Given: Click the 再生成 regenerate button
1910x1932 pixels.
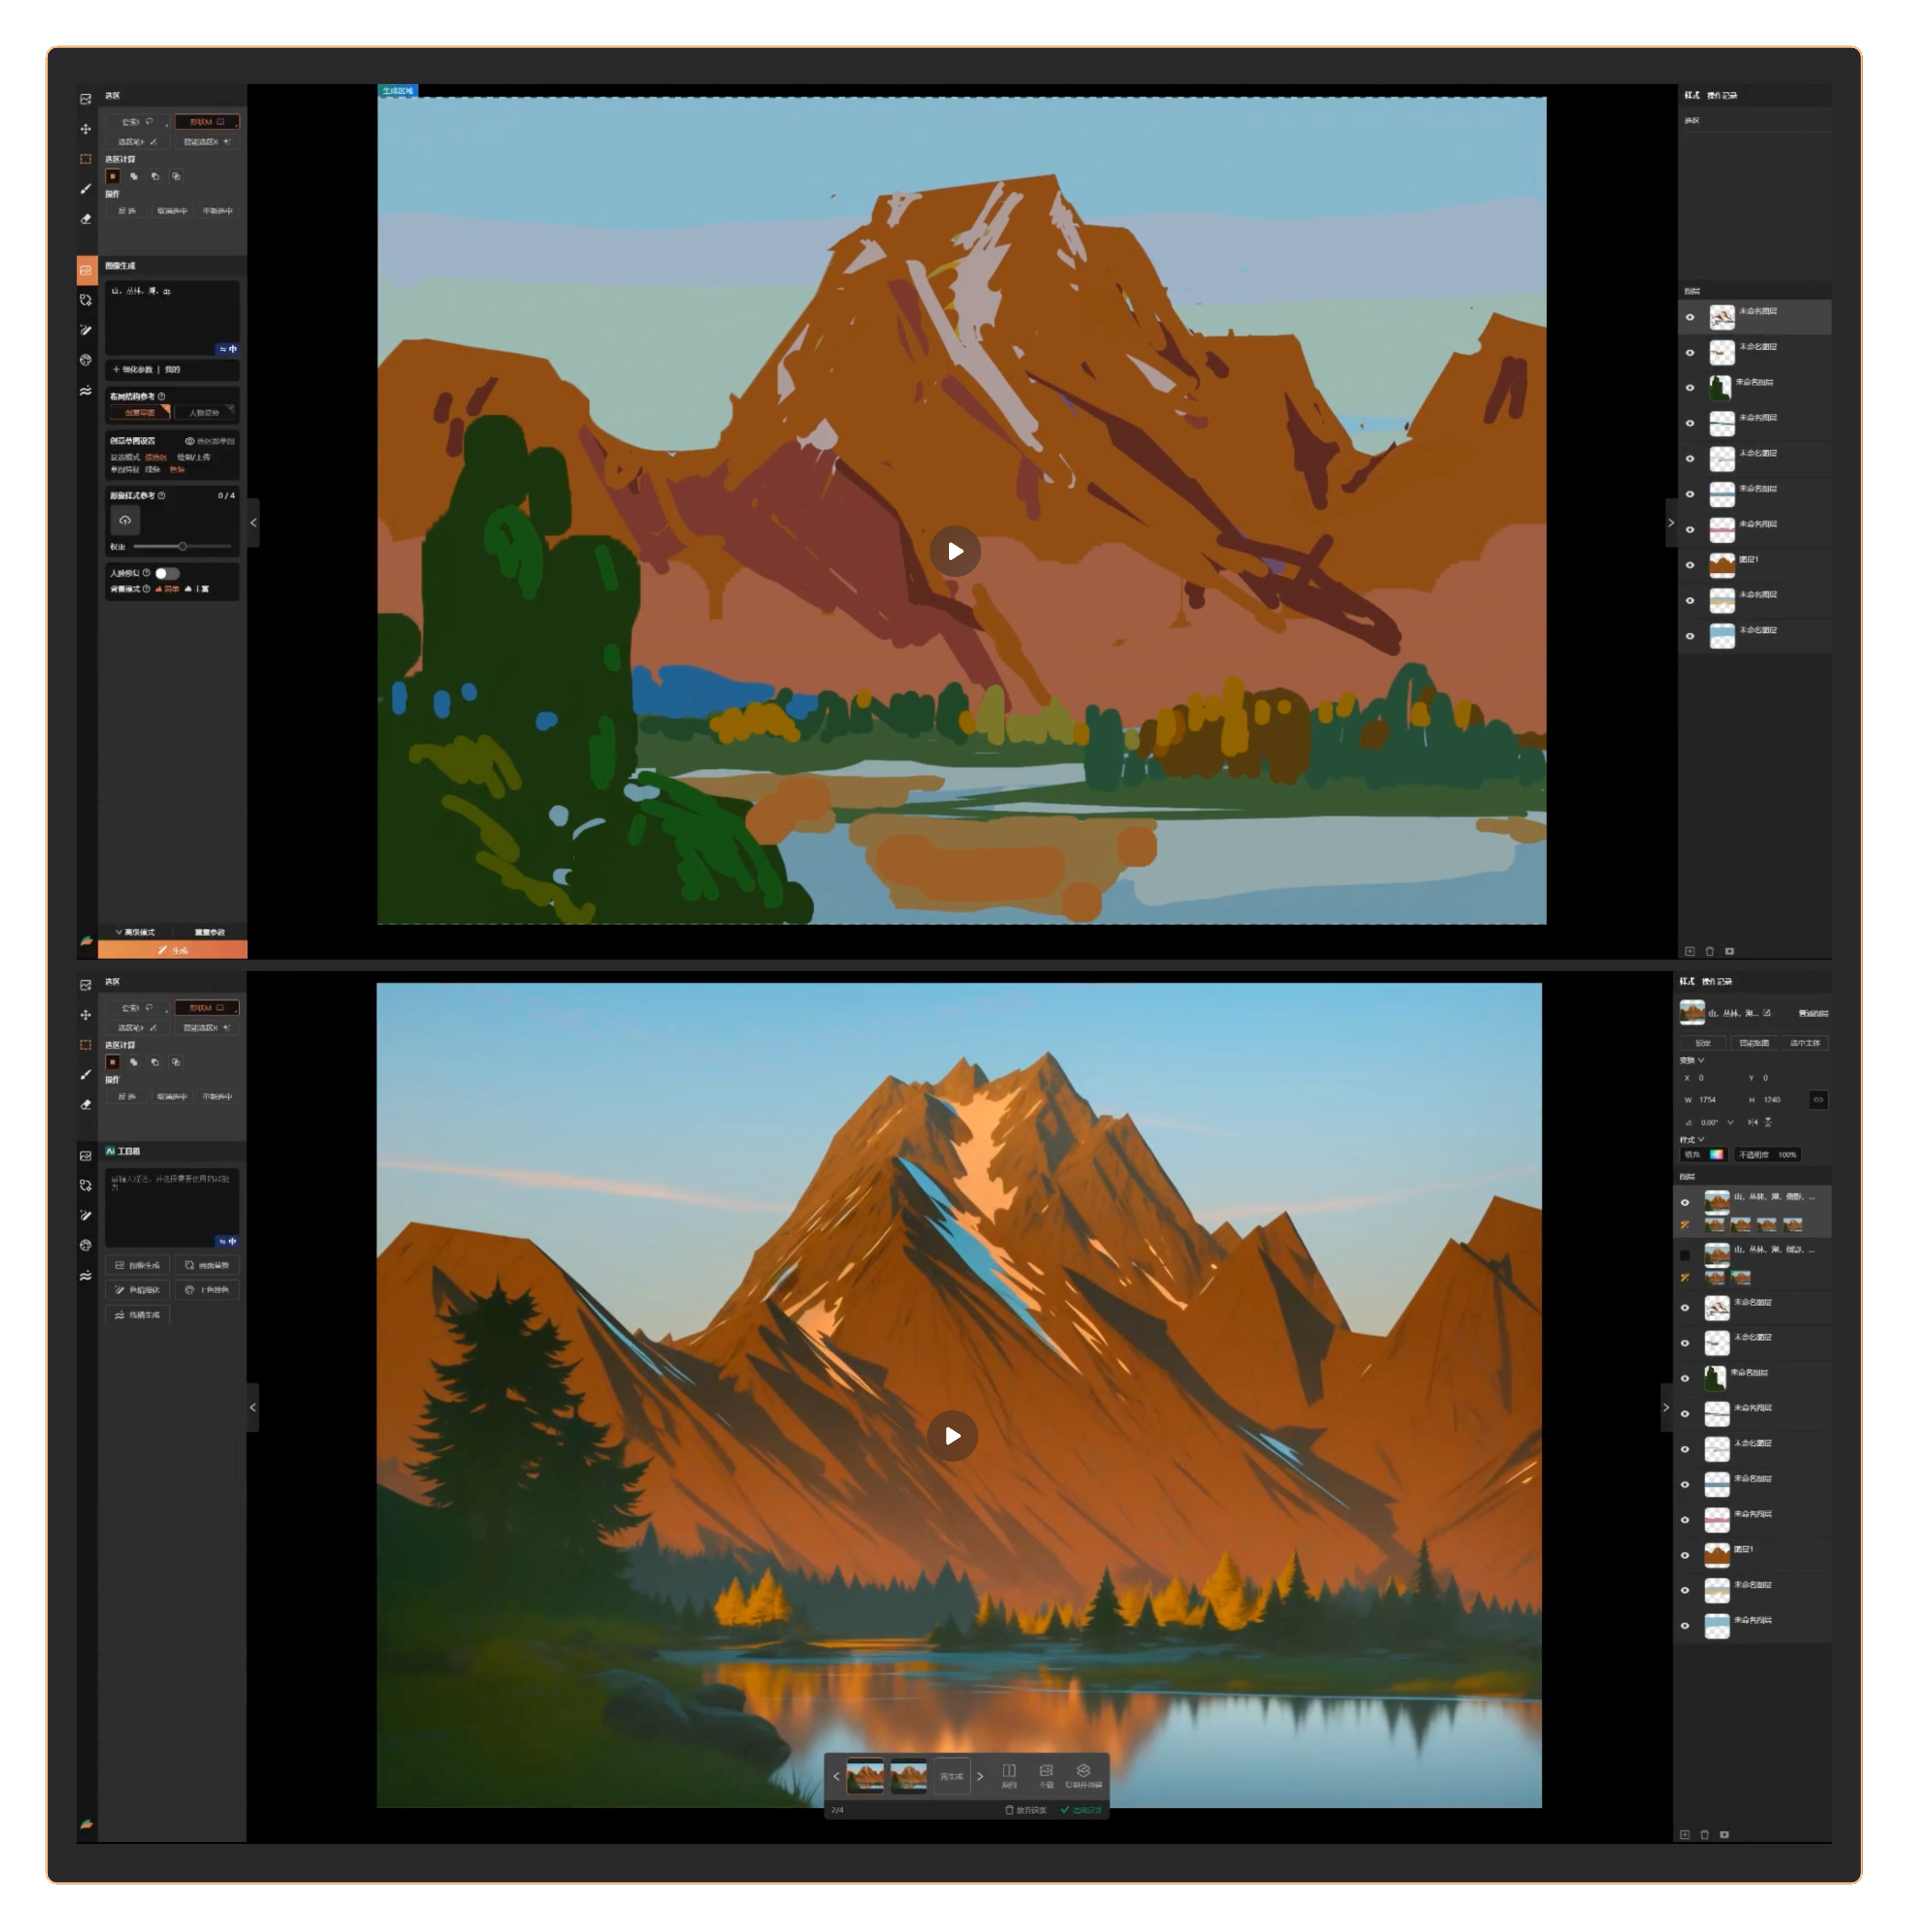Looking at the screenshot, I should click(x=952, y=1777).
